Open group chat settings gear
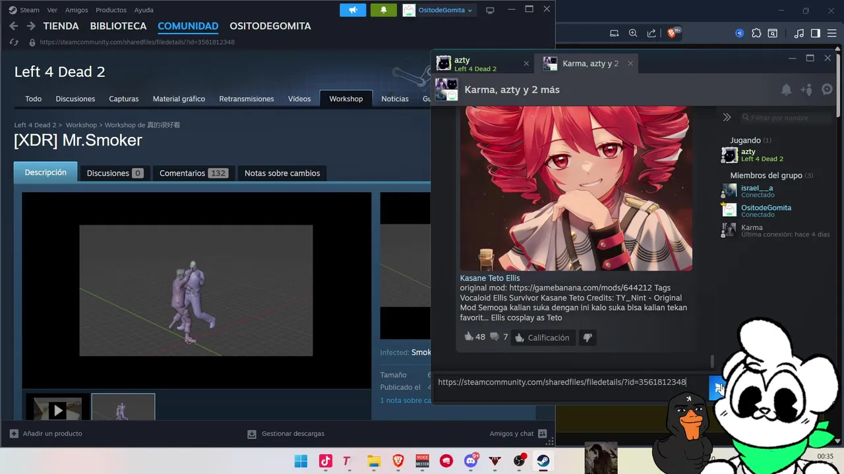 click(x=828, y=90)
